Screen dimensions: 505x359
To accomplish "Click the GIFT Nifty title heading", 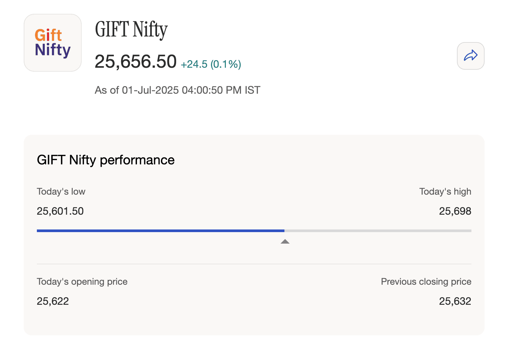I will 131,30.
